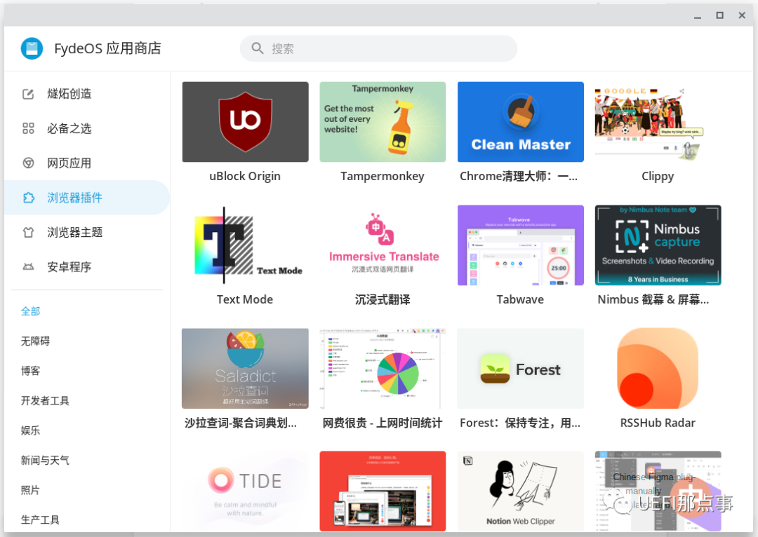Open 安卓程序 Android apps section
This screenshot has width=758, height=537.
coord(69,267)
